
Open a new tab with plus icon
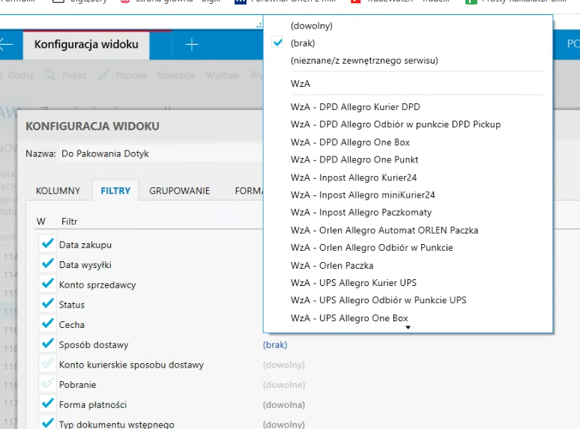192,45
